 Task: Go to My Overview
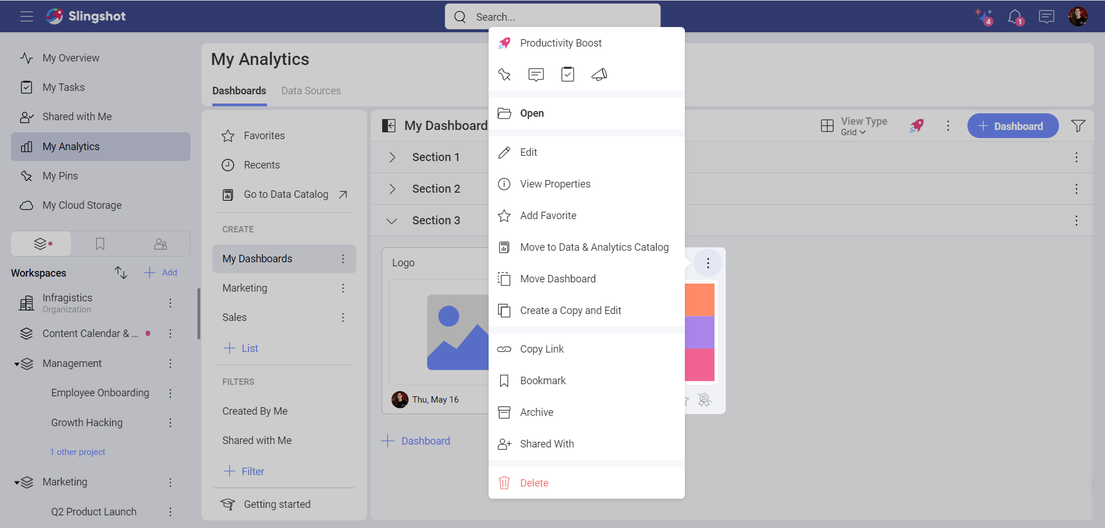click(101, 58)
